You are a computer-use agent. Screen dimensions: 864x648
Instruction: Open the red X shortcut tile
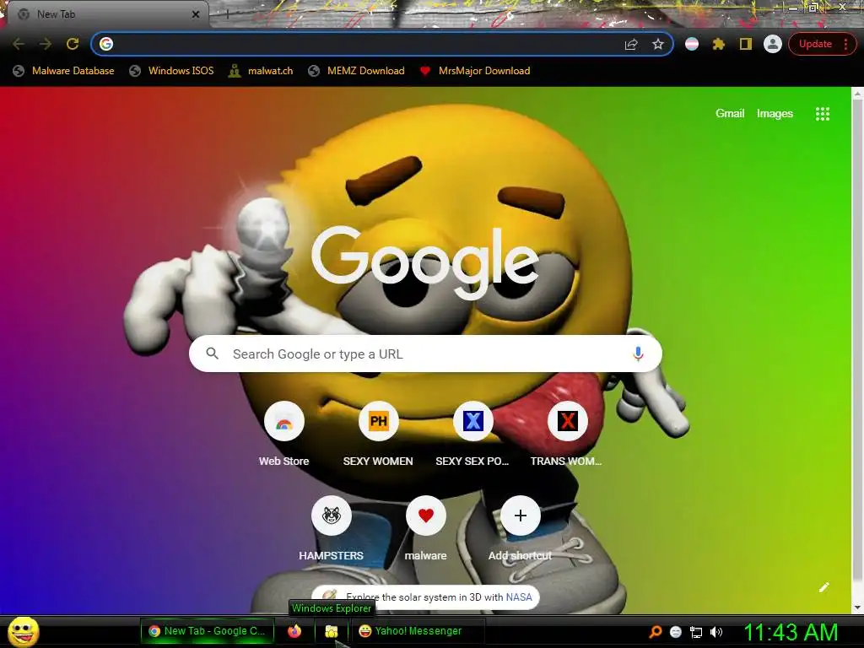pyautogui.click(x=567, y=422)
